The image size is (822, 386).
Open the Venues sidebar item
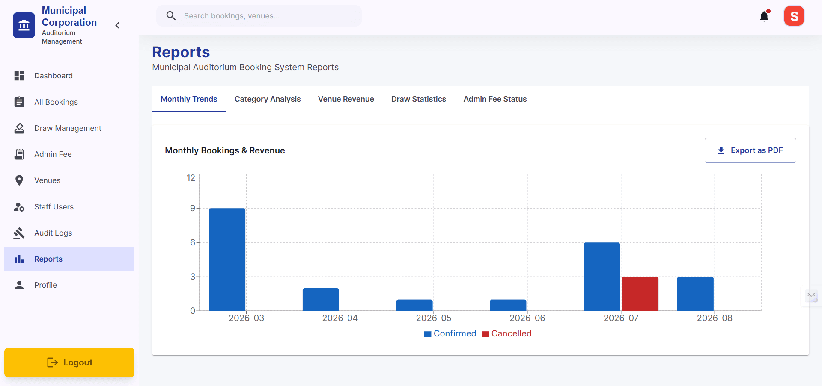69,180
